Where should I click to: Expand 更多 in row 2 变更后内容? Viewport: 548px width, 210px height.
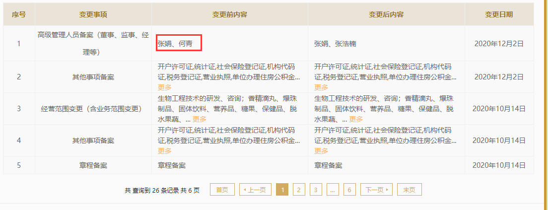tap(321, 87)
